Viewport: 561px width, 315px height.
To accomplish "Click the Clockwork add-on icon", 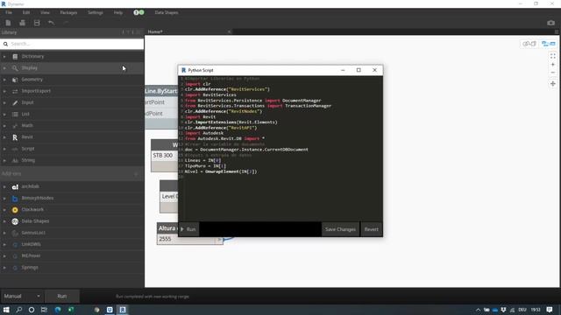I will (15, 210).
